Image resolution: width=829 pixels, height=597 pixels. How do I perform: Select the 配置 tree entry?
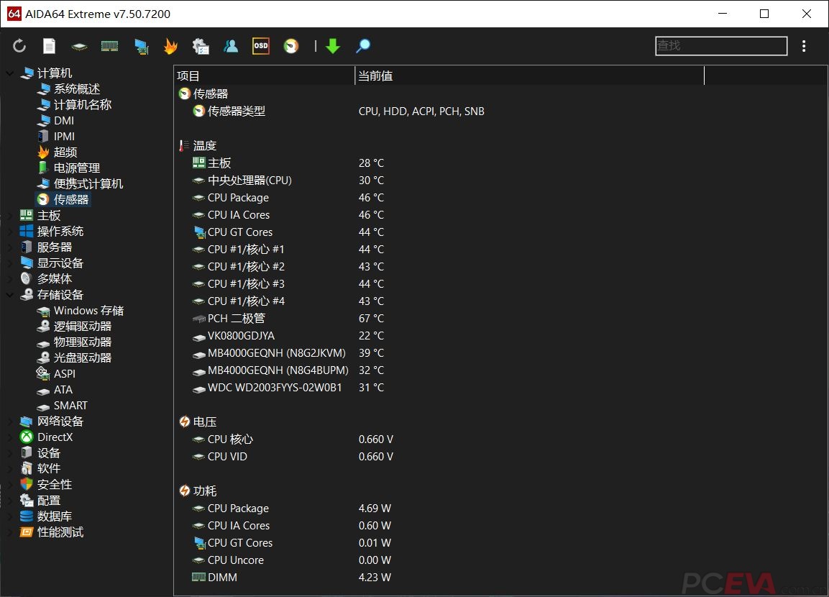49,500
